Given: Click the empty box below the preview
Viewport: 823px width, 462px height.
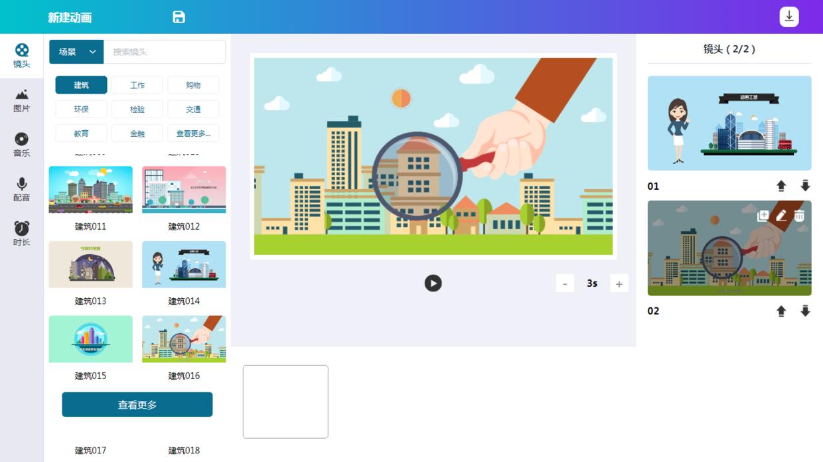Looking at the screenshot, I should [285, 402].
